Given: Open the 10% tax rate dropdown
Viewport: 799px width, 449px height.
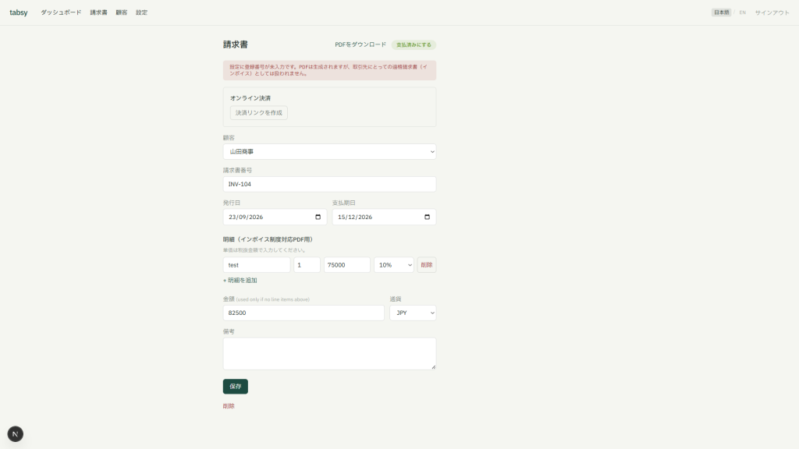Looking at the screenshot, I should tap(394, 265).
